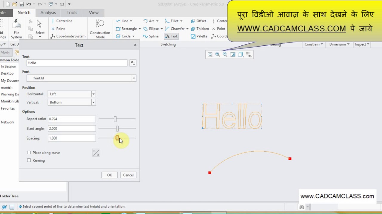Viewport: 382px width, 214px height.
Task: Select the Point tool next to Centerline
Action: click(58, 29)
